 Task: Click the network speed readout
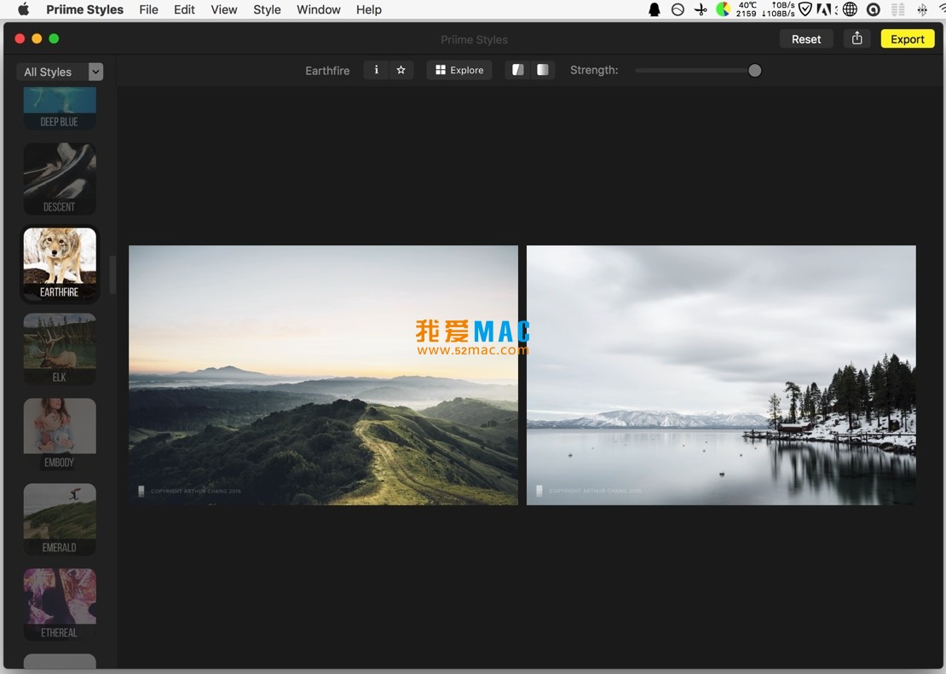(x=778, y=9)
